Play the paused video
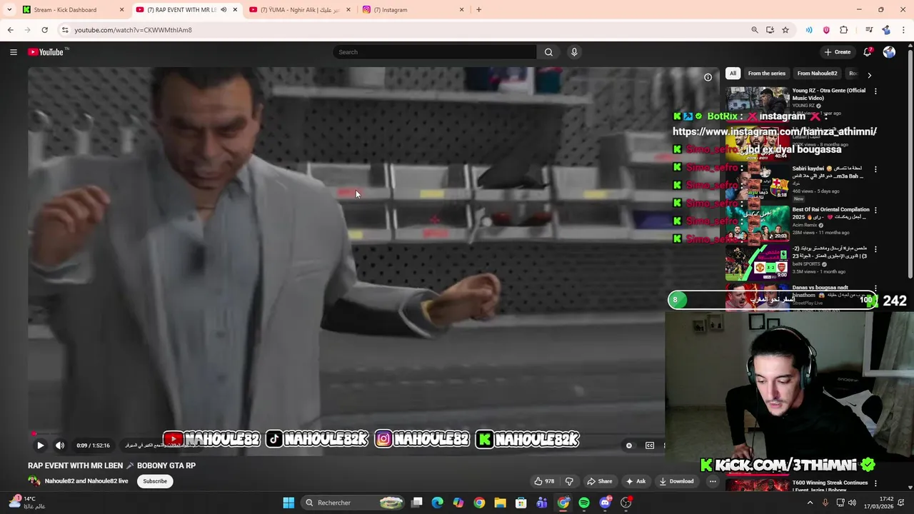This screenshot has height=514, width=914. coord(40,445)
